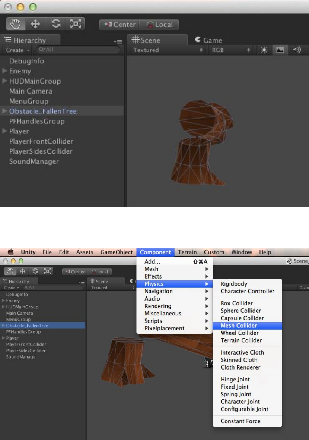The height and width of the screenshot is (440, 309).
Task: Open the Textured draw mode dropdown in upper window
Action: click(x=168, y=50)
